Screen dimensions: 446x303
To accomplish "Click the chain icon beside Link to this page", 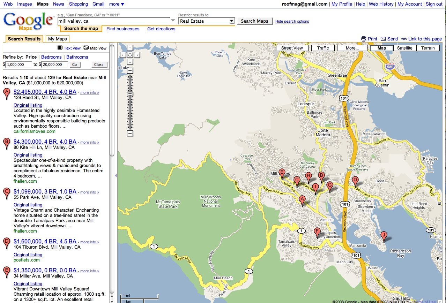I will [404, 39].
